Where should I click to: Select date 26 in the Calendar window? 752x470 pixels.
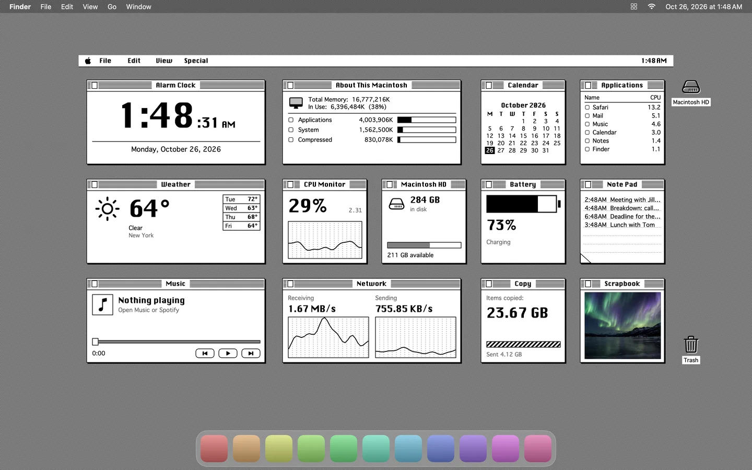(489, 150)
